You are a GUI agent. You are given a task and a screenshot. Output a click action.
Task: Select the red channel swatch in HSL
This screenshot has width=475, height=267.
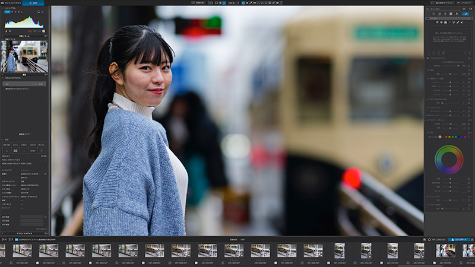444,136
